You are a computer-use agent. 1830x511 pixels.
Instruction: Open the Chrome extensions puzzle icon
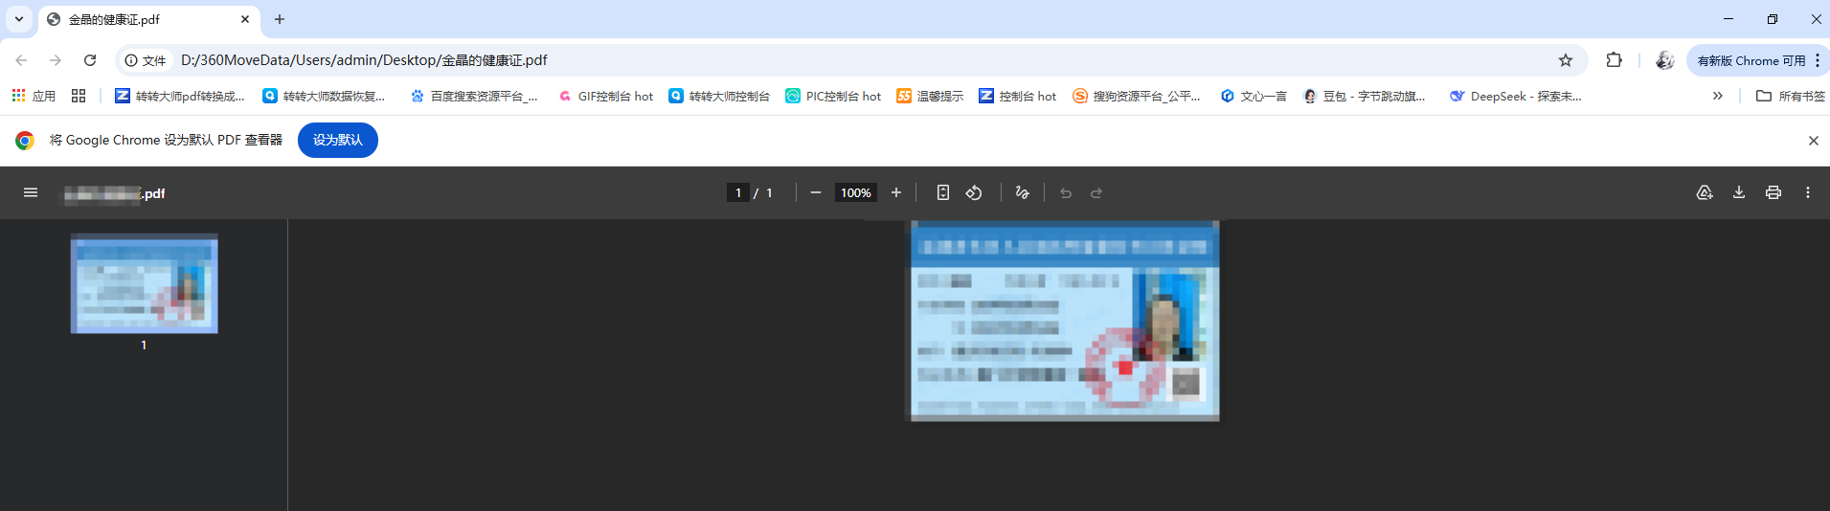point(1615,60)
